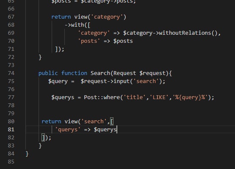The height and width of the screenshot is (169, 235).
Task: Click 'where' method on line 77
Action: 112,97
